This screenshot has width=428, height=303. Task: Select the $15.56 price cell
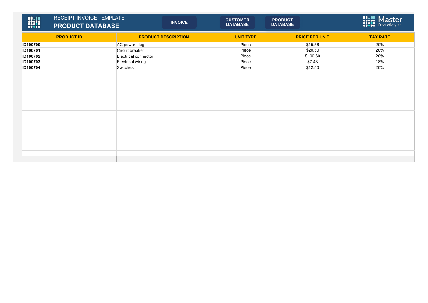click(x=312, y=45)
